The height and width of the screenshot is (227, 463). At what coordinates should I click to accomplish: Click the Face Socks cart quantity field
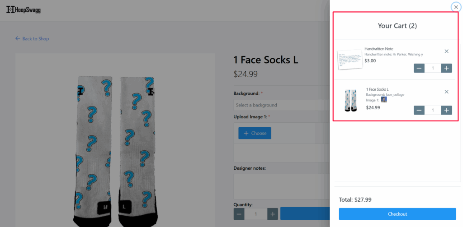pyautogui.click(x=433, y=110)
